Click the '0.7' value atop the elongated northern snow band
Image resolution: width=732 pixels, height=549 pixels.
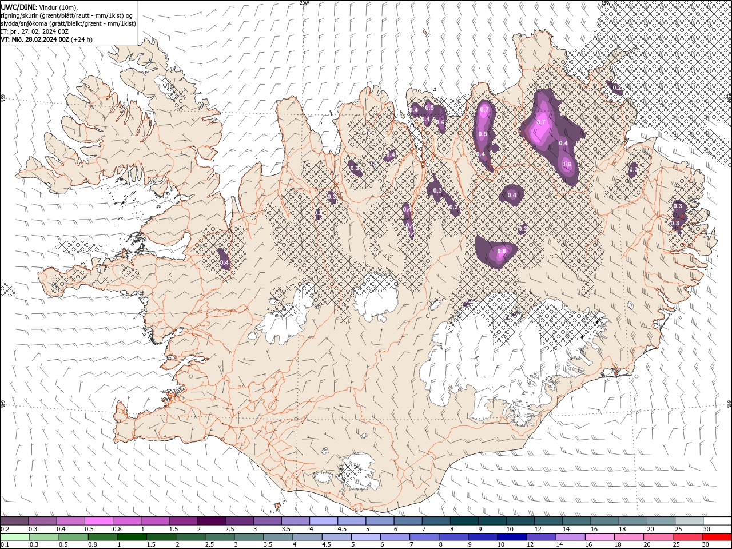(x=484, y=109)
